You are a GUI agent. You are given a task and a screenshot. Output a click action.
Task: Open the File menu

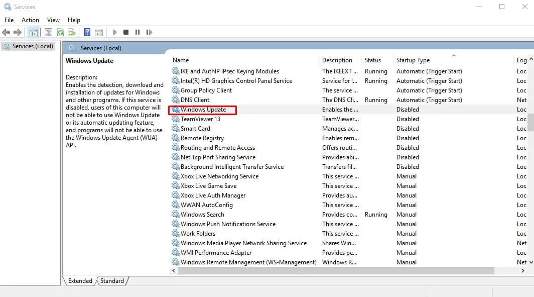point(9,20)
